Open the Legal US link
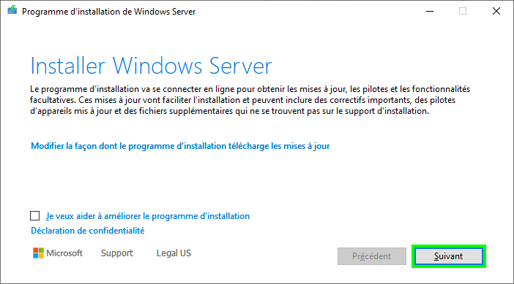 174,253
